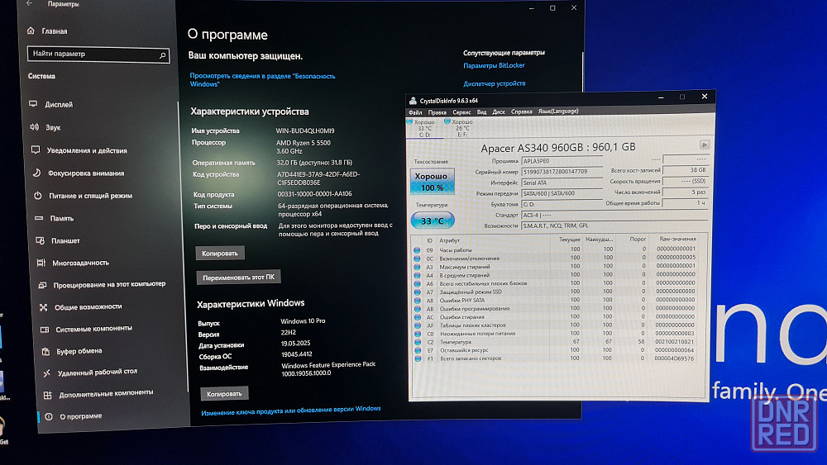Click CrystalDiskInfo title bar app icon
The height and width of the screenshot is (465, 827).
click(x=413, y=101)
